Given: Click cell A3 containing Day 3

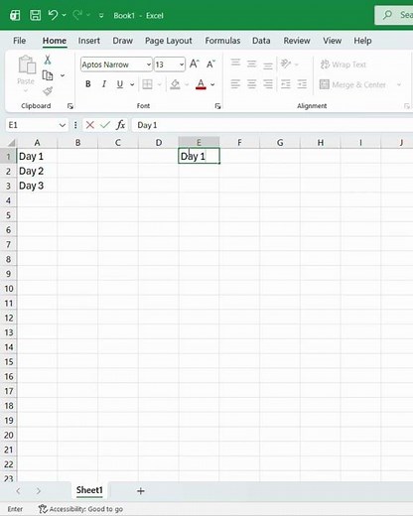Looking at the screenshot, I should [x=37, y=186].
